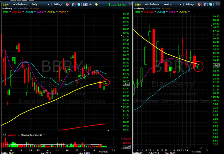The width and height of the screenshot is (224, 154).
Task: Open the Weekly timeframe dropdown
Action: (x=181, y=5)
